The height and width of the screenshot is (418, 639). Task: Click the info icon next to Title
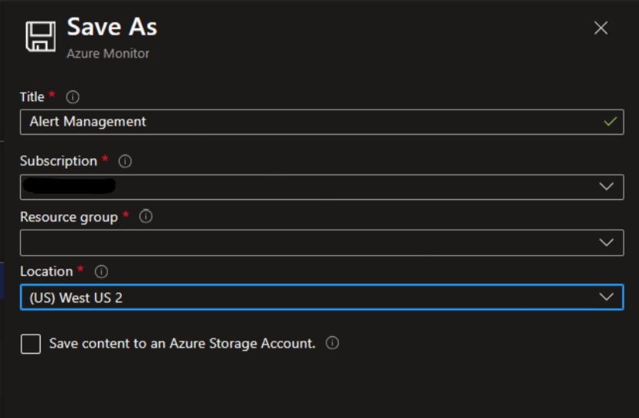click(73, 97)
